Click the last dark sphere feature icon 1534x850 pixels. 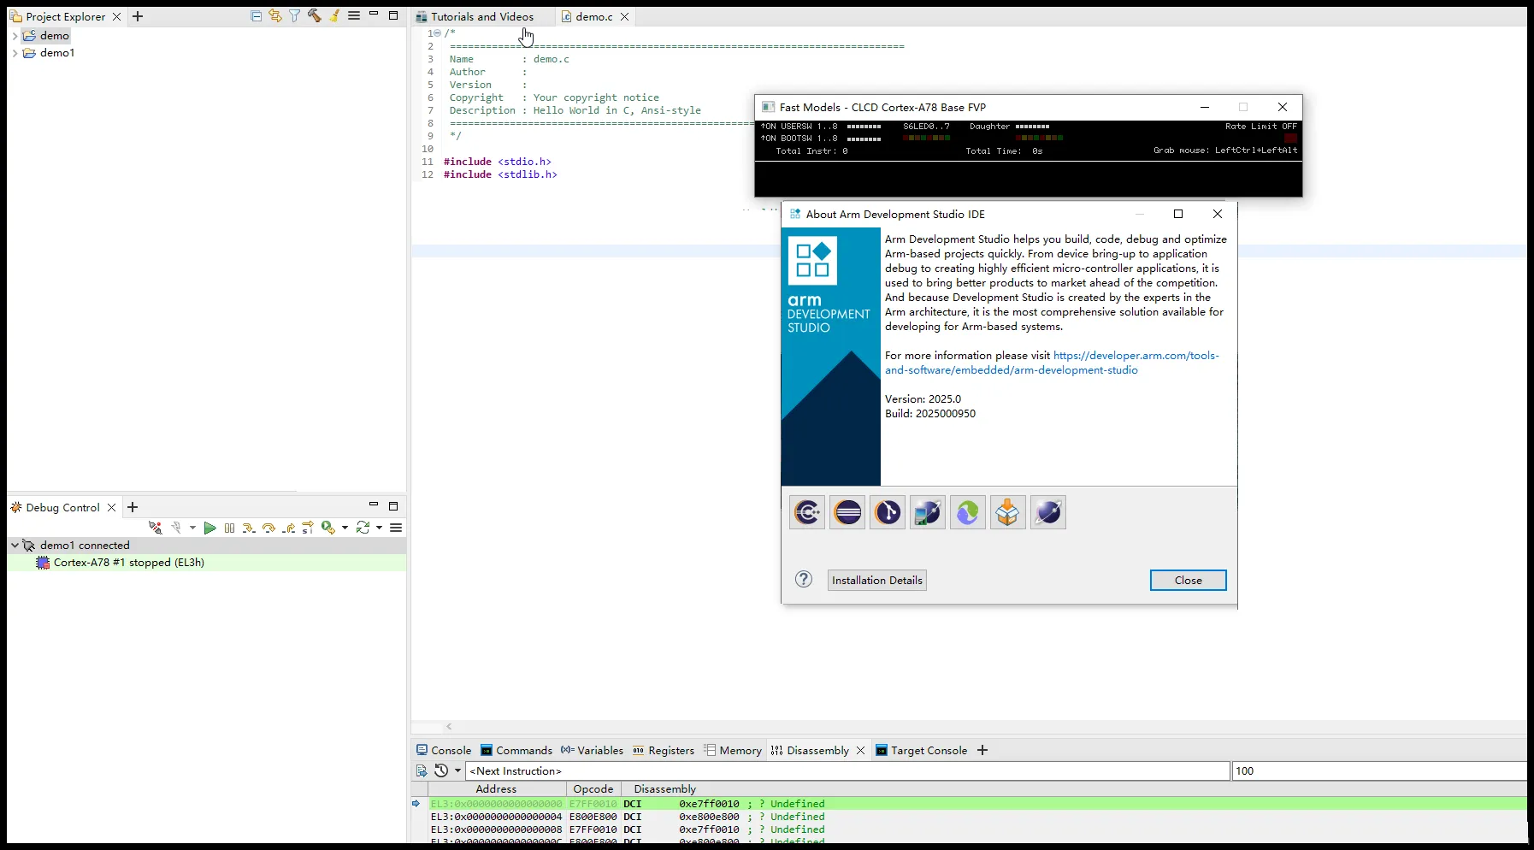click(1048, 512)
